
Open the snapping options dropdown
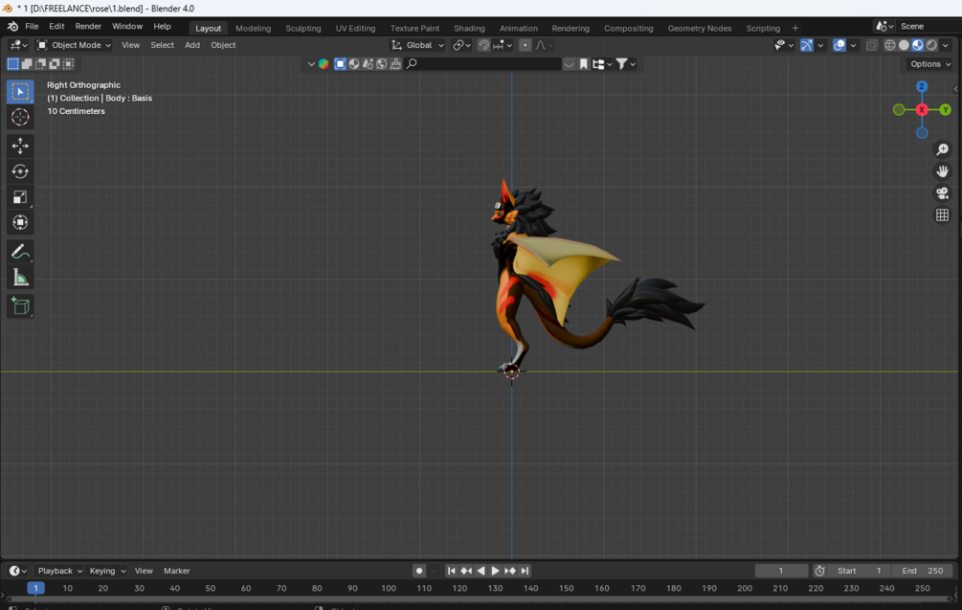pyautogui.click(x=503, y=45)
